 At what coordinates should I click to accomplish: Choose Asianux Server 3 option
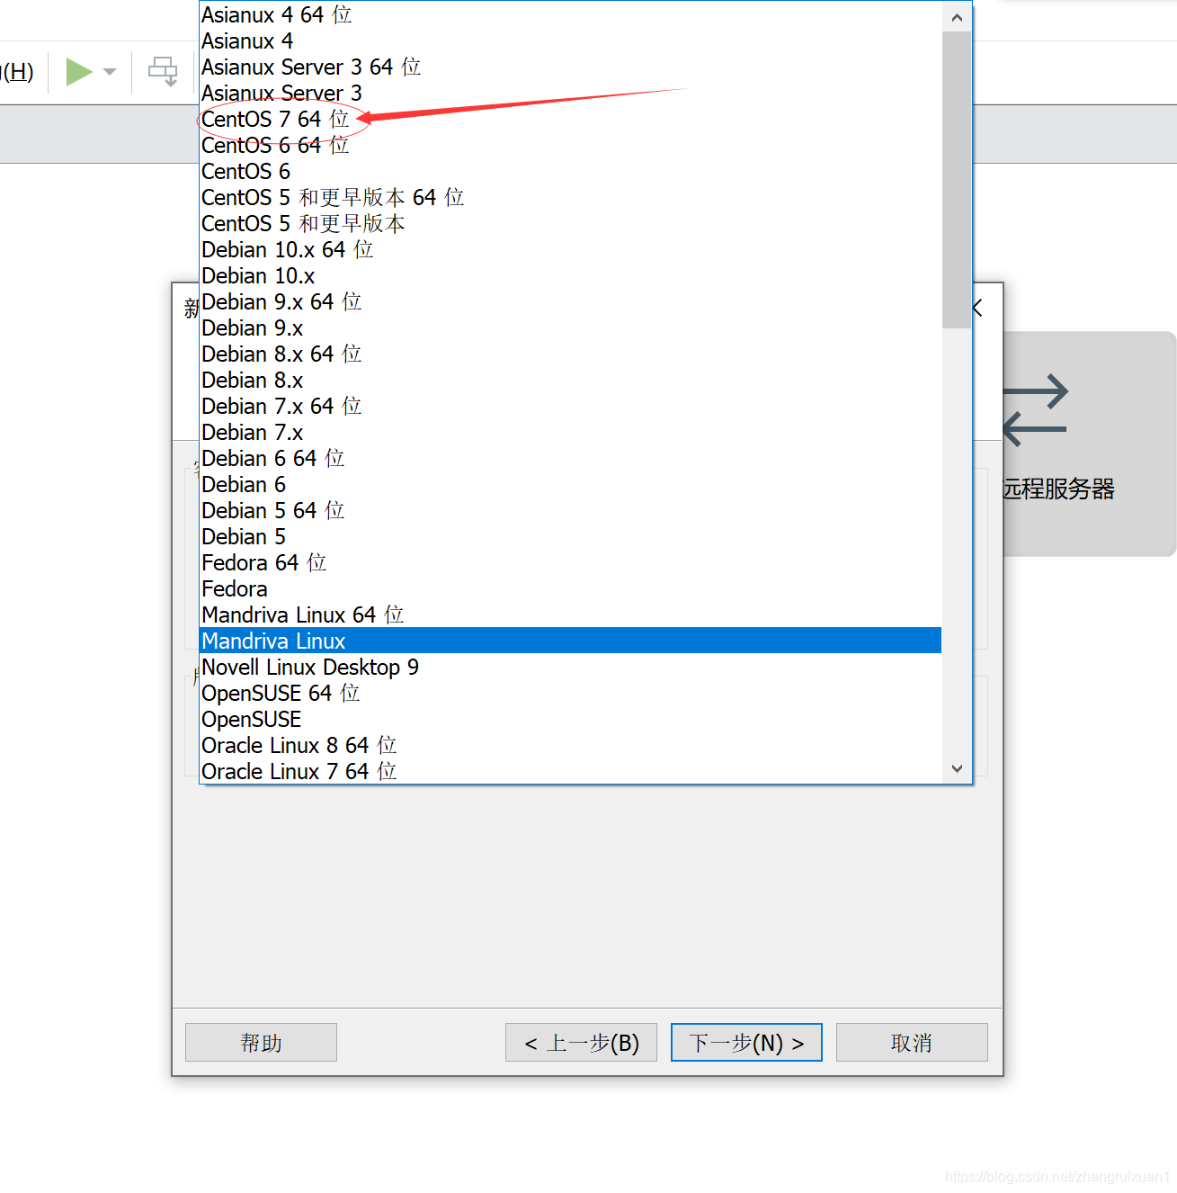[570, 94]
